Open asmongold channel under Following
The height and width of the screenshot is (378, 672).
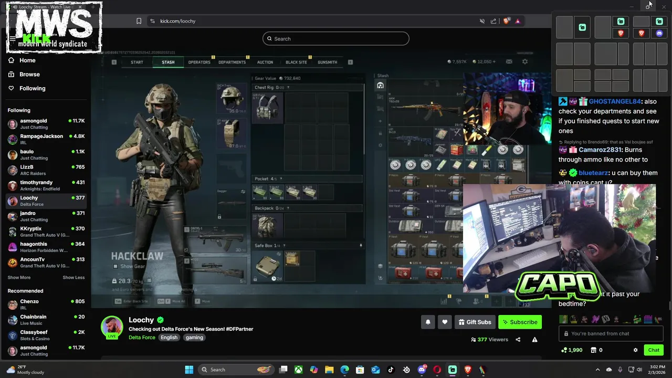click(x=46, y=124)
